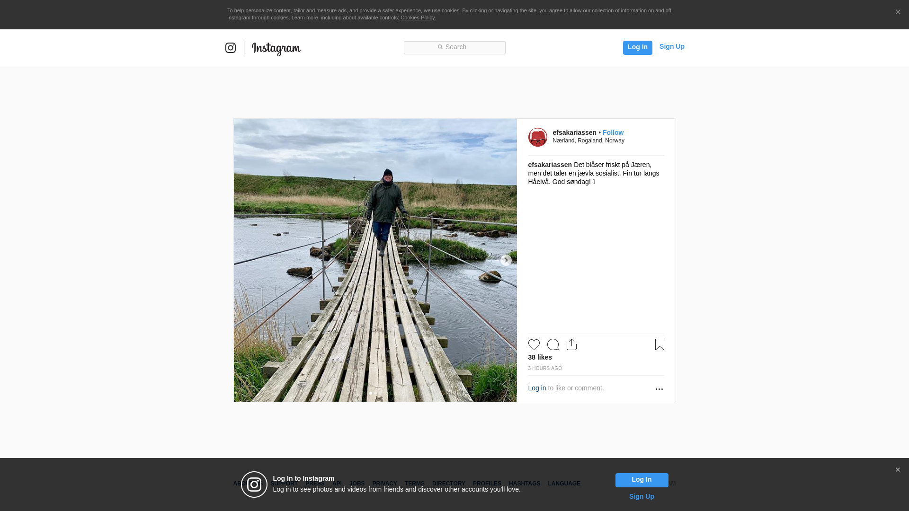Image resolution: width=909 pixels, height=511 pixels.
Task: Dismiss the cookie notice banner
Action: tap(898, 12)
